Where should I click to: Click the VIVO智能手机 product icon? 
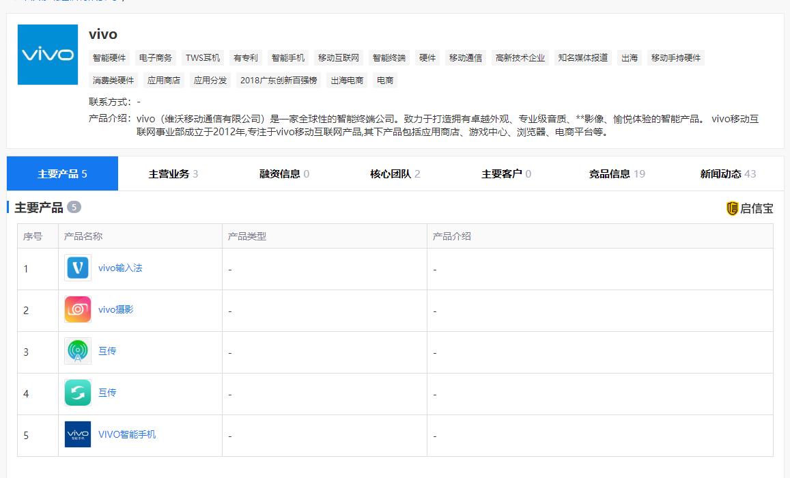pyautogui.click(x=78, y=435)
